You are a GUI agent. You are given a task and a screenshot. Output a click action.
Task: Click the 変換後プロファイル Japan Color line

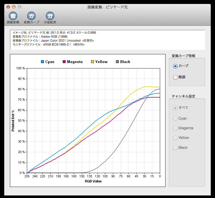click(x=53, y=40)
